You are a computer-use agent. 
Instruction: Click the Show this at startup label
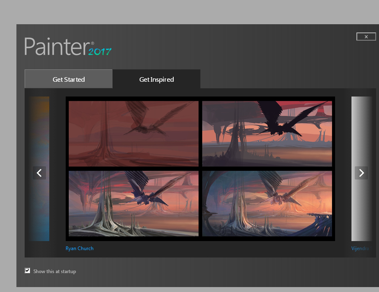(55, 271)
